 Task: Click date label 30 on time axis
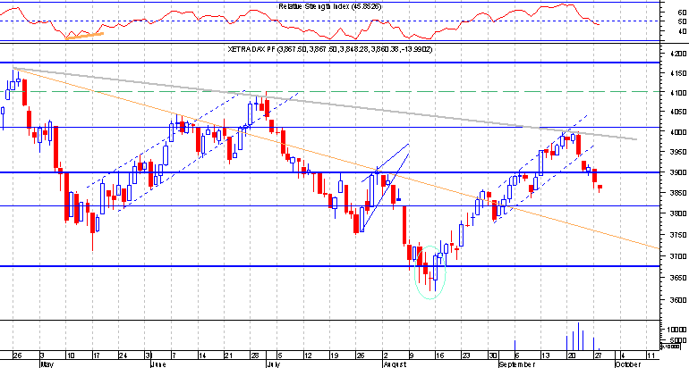click(493, 355)
